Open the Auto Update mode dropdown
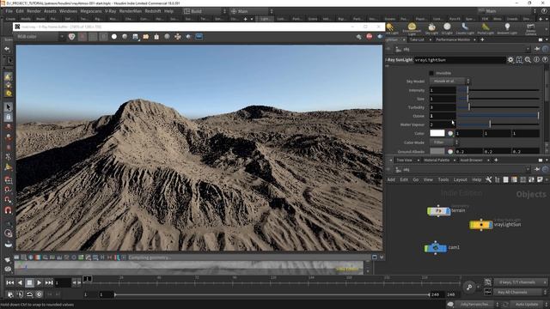Screen dimensions: 550x309 (x=529, y=304)
